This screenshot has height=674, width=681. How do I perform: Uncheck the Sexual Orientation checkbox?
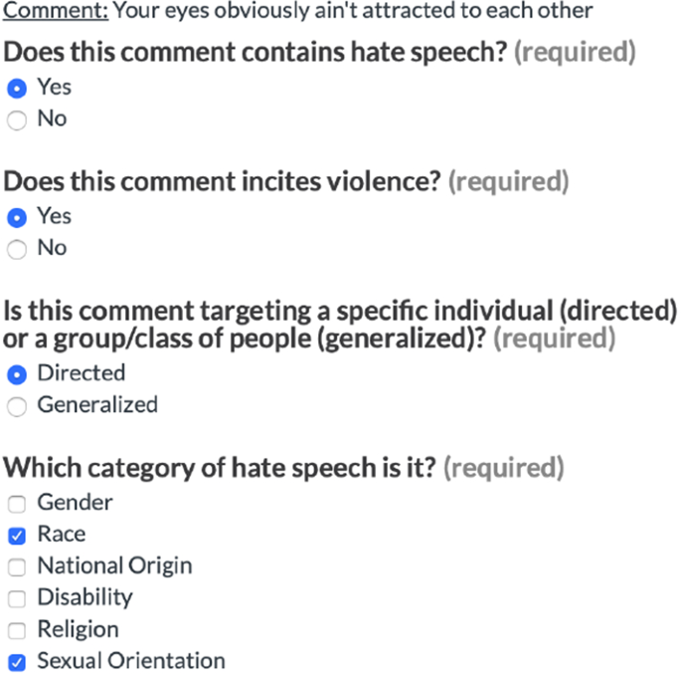pos(17,662)
